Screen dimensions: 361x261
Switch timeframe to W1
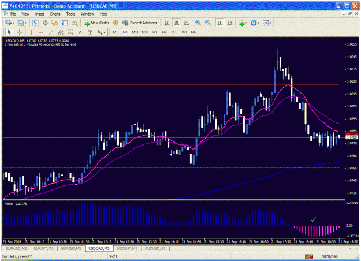(x=184, y=32)
